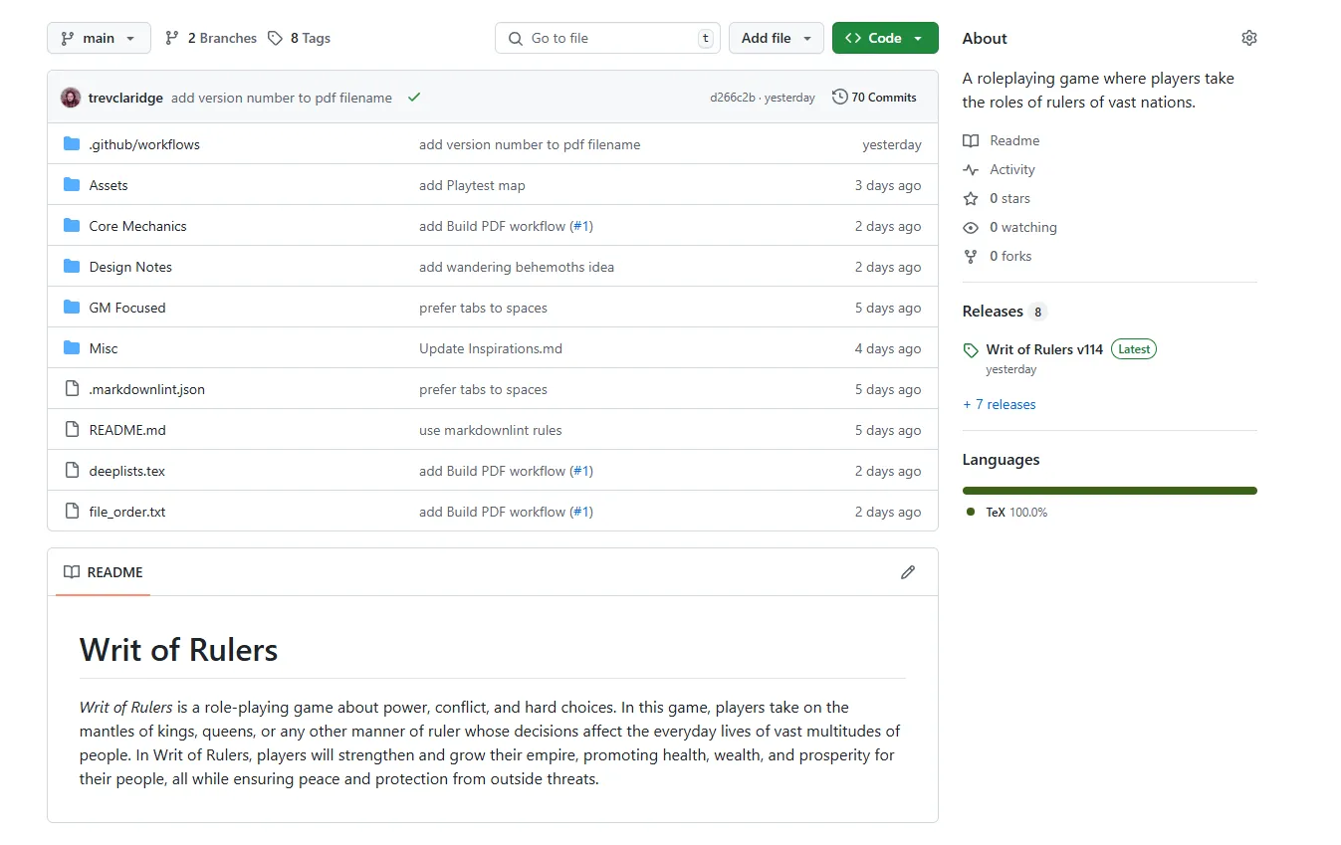1341x845 pixels.
Task: Open the pencil icon to edit README
Action: [x=907, y=571]
